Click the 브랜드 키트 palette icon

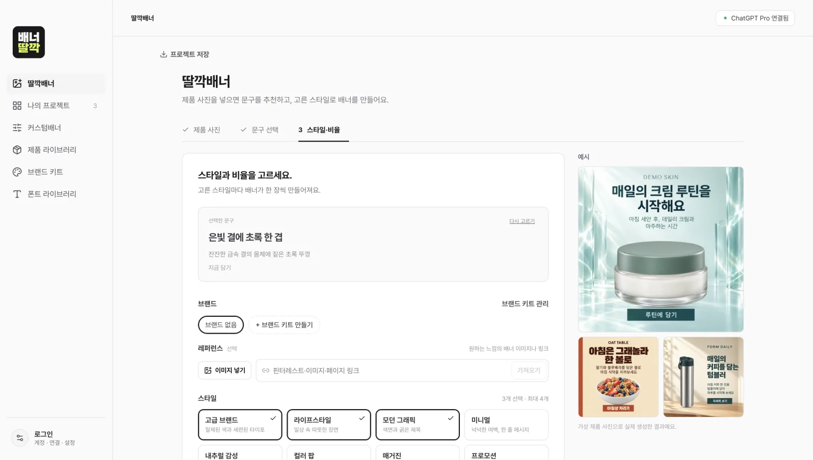coord(17,172)
